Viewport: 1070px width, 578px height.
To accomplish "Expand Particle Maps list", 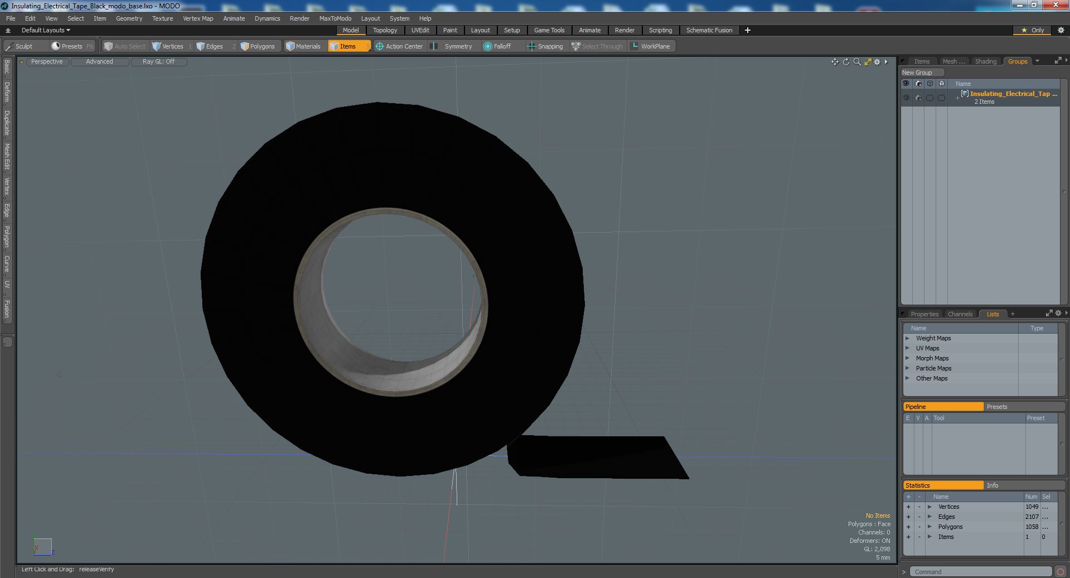I will 907,368.
